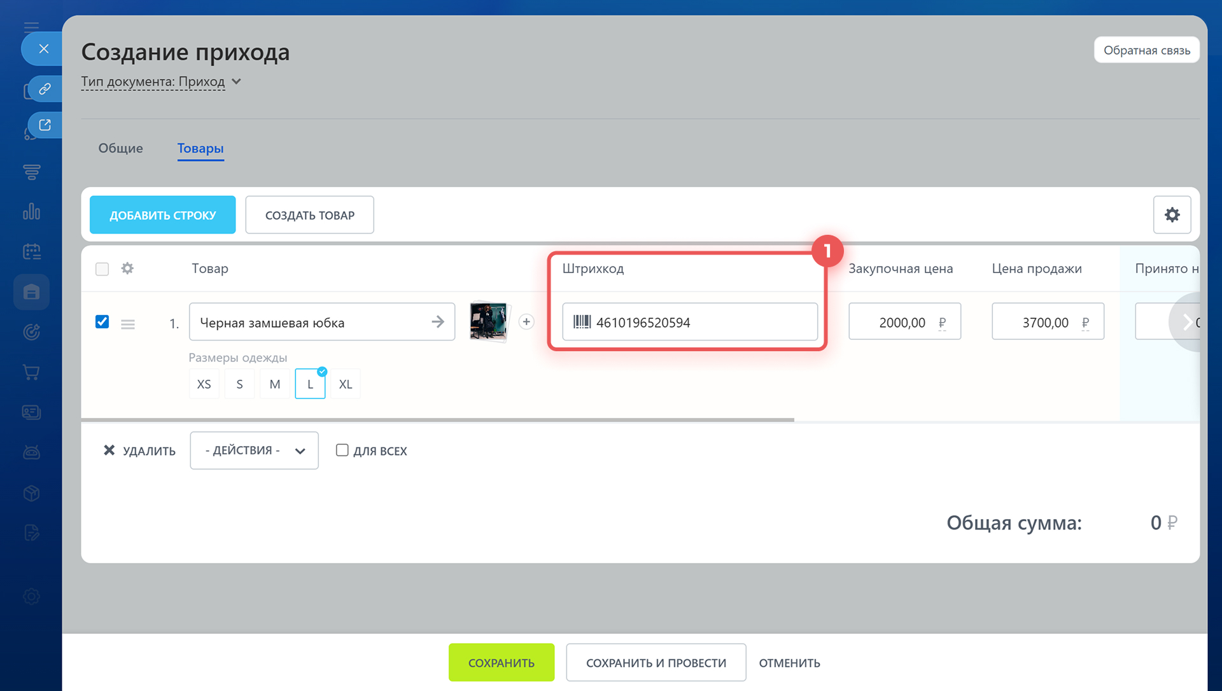This screenshot has width=1222, height=691.
Task: Click the arrow icon in the product name field
Action: click(438, 322)
